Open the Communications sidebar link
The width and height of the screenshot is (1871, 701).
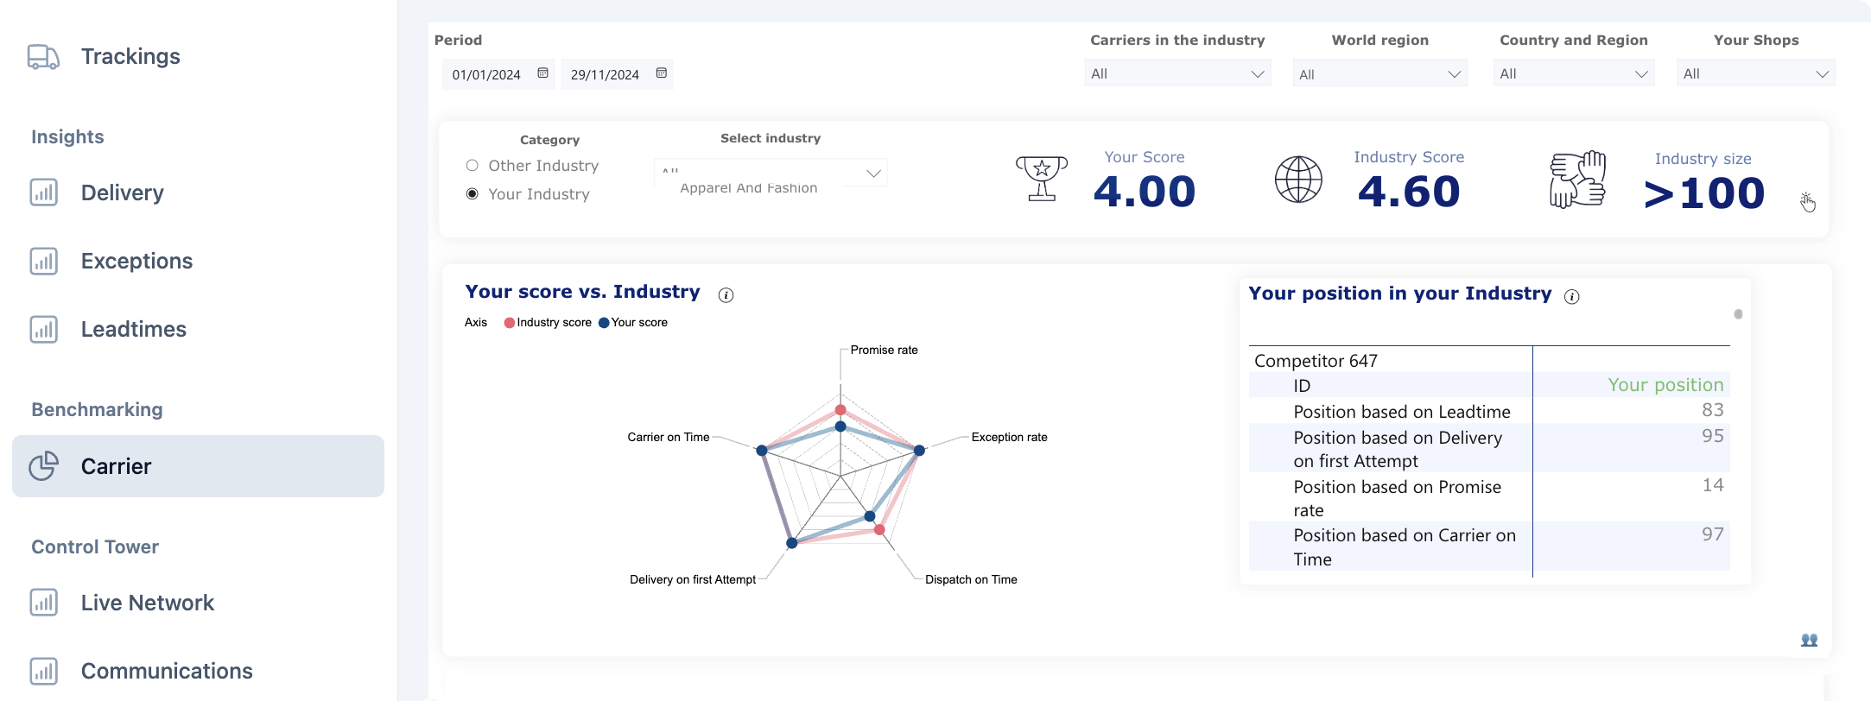(x=166, y=671)
